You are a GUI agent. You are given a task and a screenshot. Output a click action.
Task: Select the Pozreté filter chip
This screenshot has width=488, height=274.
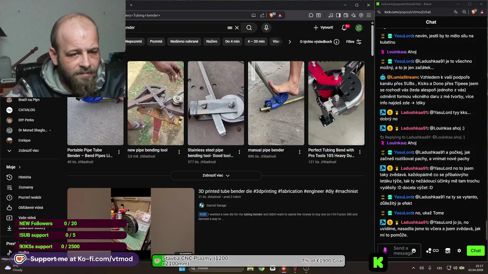click(156, 41)
